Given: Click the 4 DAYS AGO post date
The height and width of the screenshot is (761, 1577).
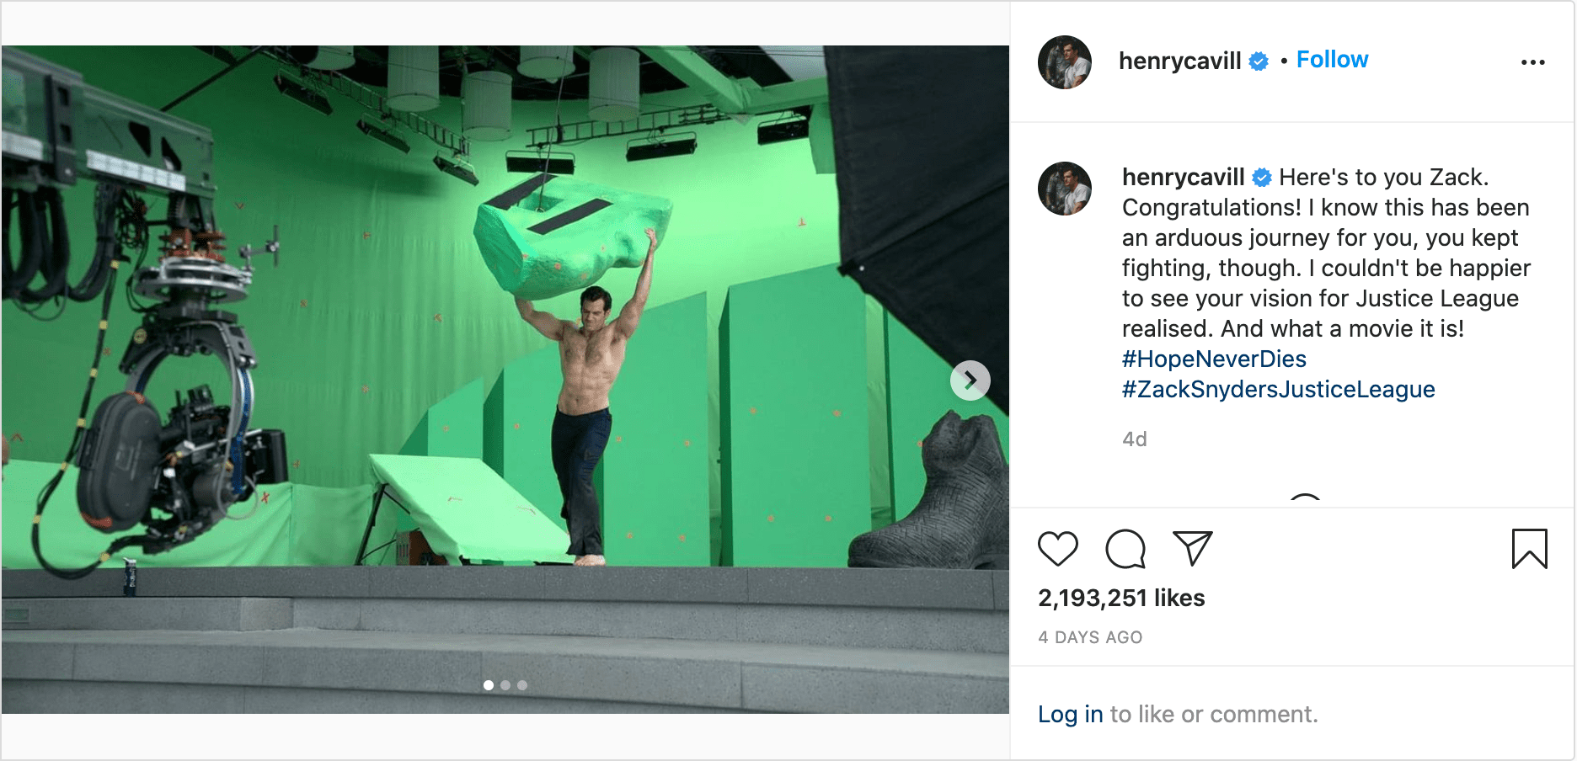Looking at the screenshot, I should point(1090,638).
